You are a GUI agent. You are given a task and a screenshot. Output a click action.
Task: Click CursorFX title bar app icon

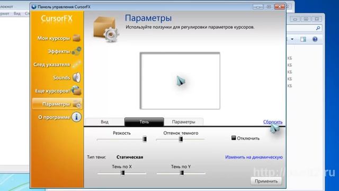[34, 7]
